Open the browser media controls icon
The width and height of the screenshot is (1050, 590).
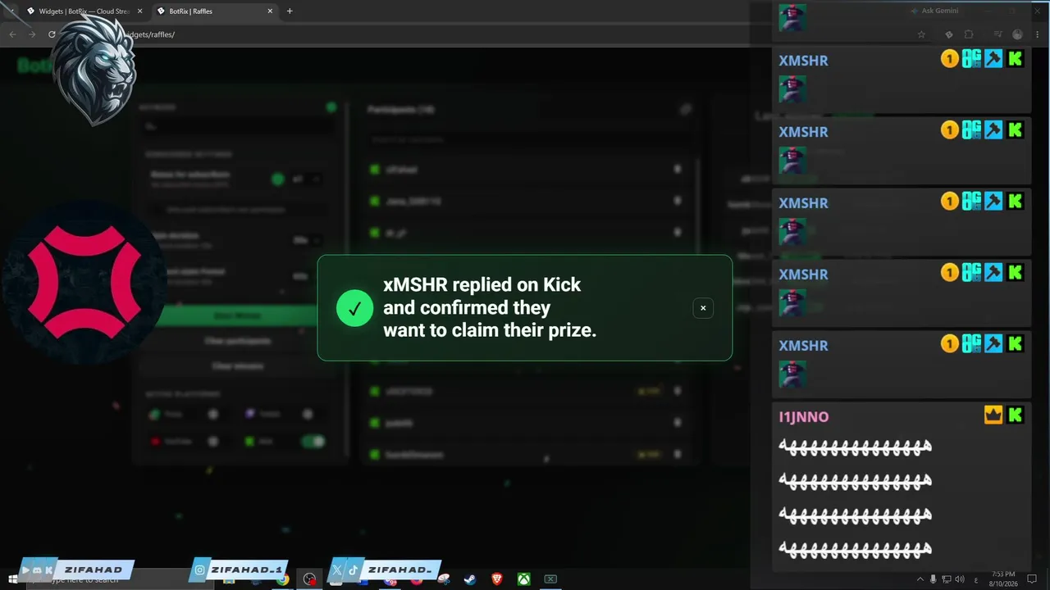coord(998,34)
